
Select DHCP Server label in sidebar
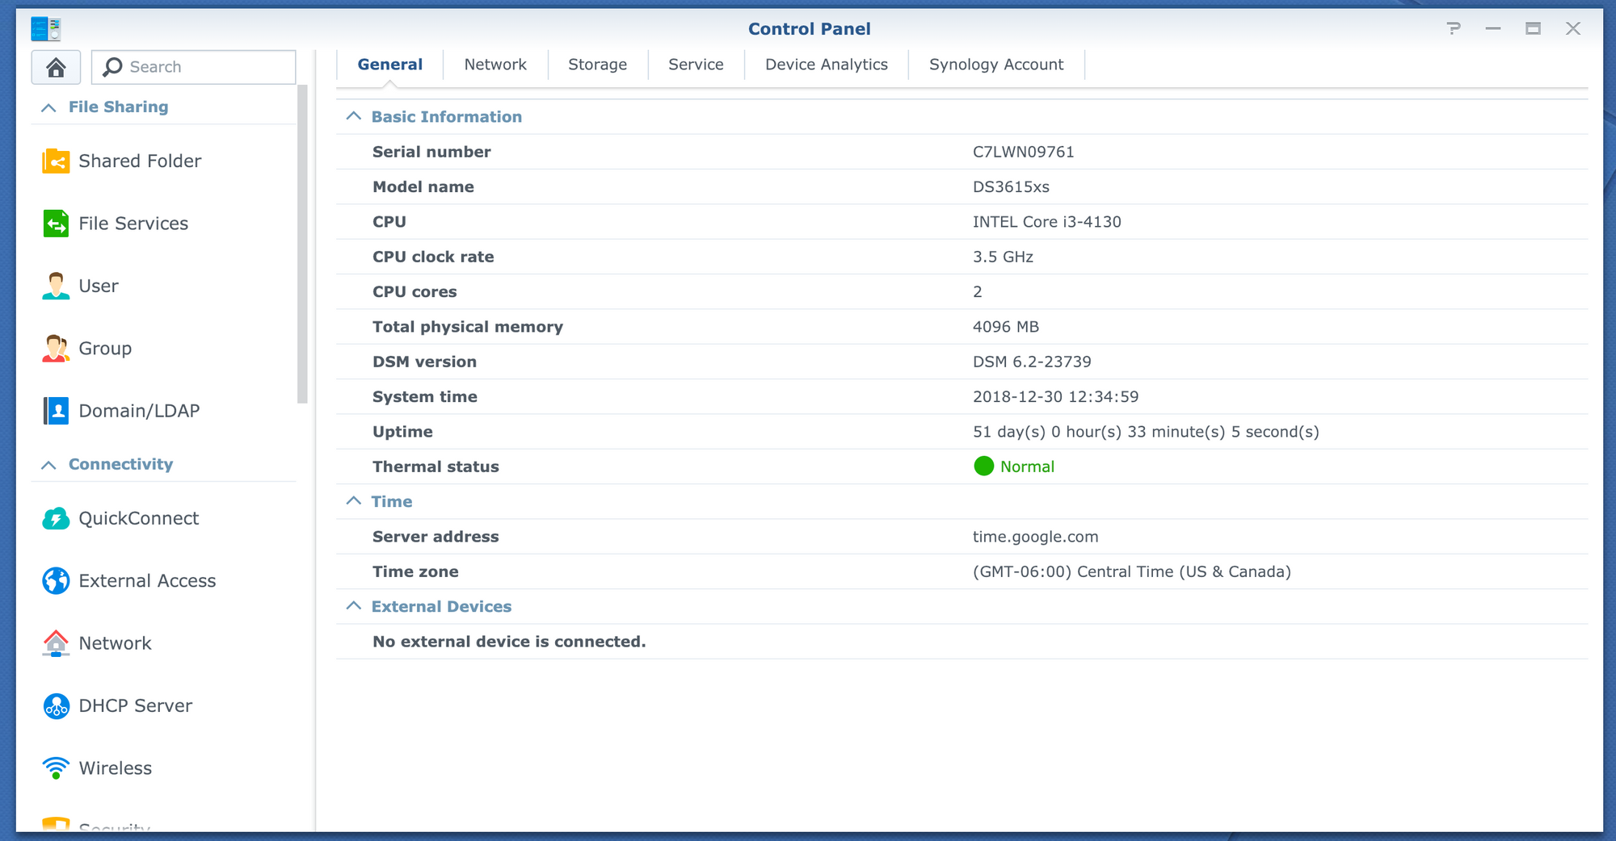pos(136,706)
